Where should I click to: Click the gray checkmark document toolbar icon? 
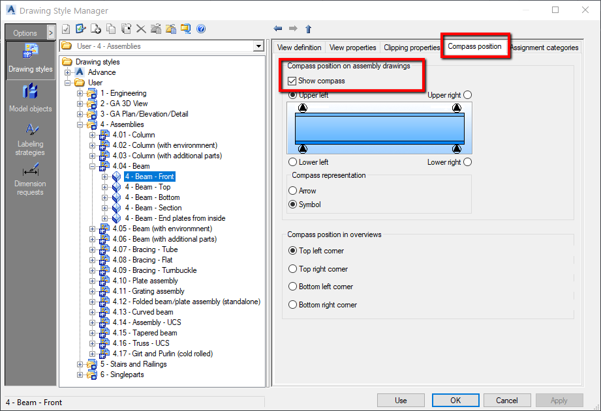click(x=66, y=29)
